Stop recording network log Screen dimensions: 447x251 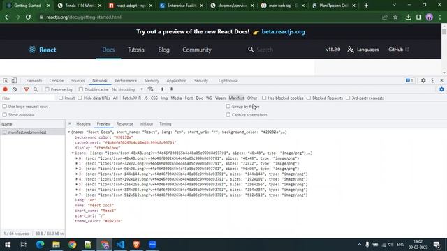click(5, 89)
